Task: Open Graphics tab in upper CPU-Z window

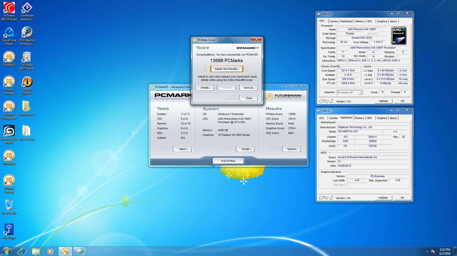Action: [x=382, y=21]
